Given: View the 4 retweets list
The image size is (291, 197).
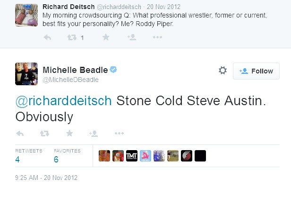Looking at the screenshot, I should [x=28, y=156].
